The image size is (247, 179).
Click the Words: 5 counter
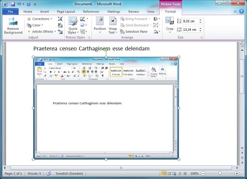click(34, 173)
